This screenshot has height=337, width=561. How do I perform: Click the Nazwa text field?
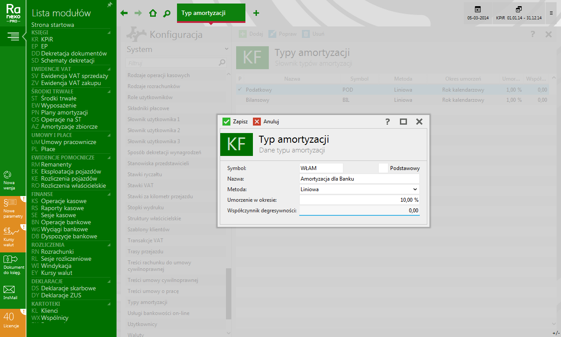click(x=359, y=179)
